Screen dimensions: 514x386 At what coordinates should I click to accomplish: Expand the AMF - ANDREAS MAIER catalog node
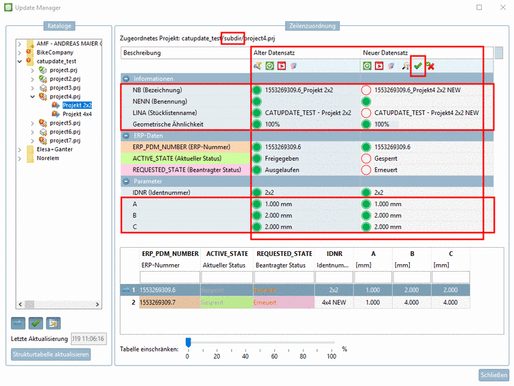point(20,44)
